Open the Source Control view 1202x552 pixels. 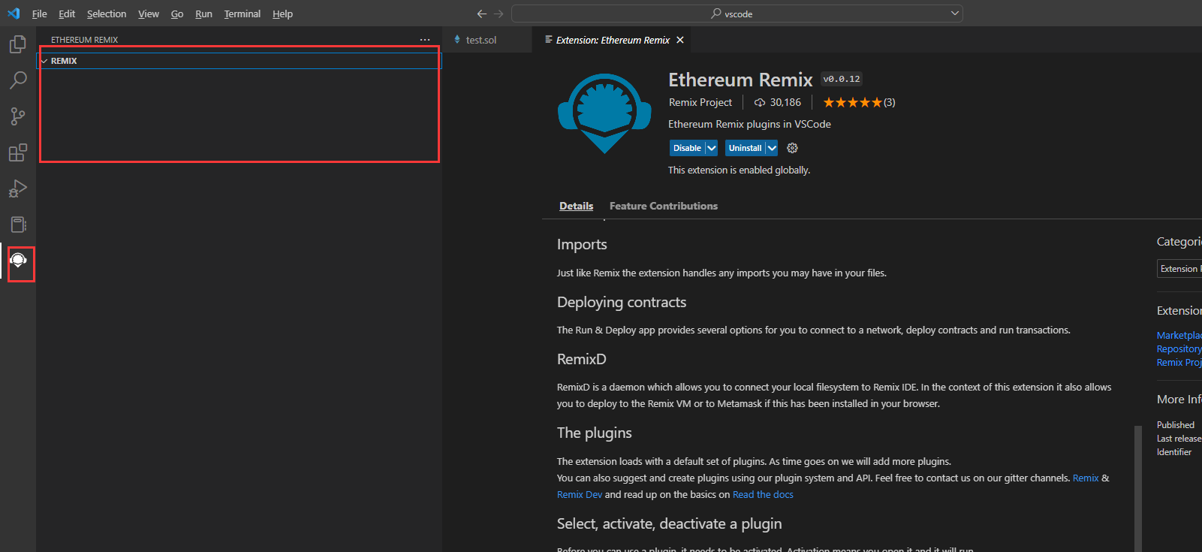pos(18,116)
